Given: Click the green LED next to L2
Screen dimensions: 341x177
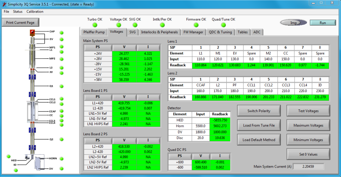Looking at the screenshot, I should [x=62, y=68].
